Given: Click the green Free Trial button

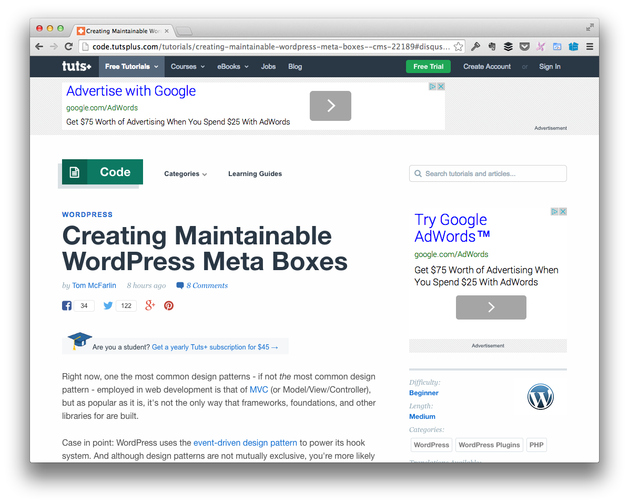Looking at the screenshot, I should tap(428, 66).
